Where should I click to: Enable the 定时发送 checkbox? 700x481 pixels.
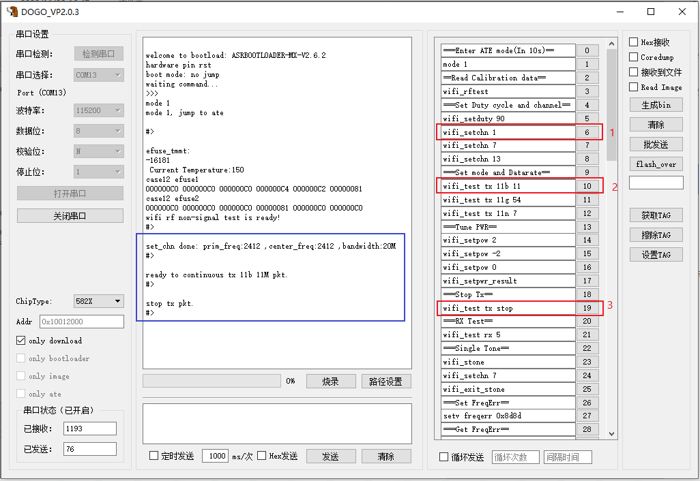(x=154, y=456)
